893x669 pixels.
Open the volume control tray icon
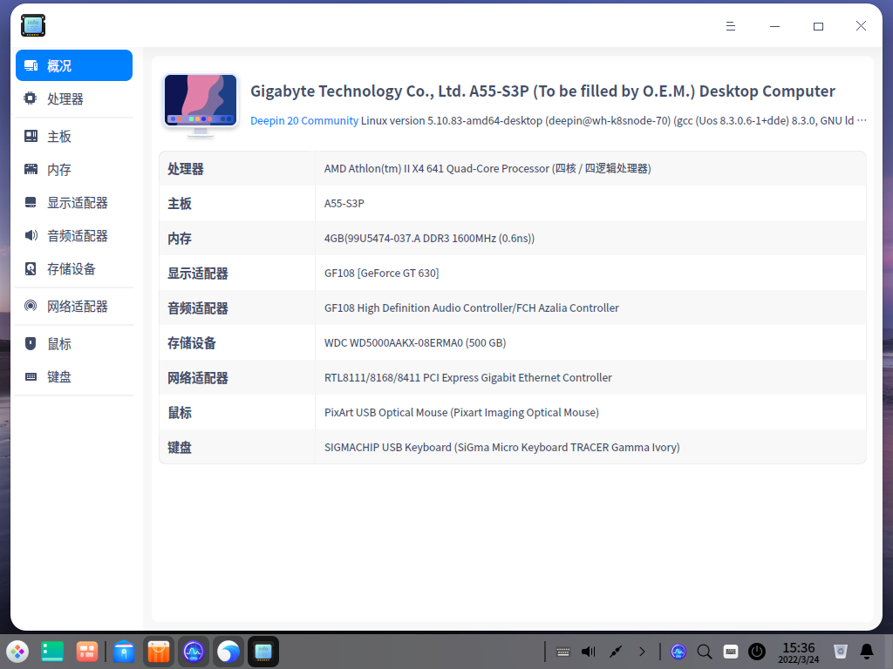[x=589, y=652]
